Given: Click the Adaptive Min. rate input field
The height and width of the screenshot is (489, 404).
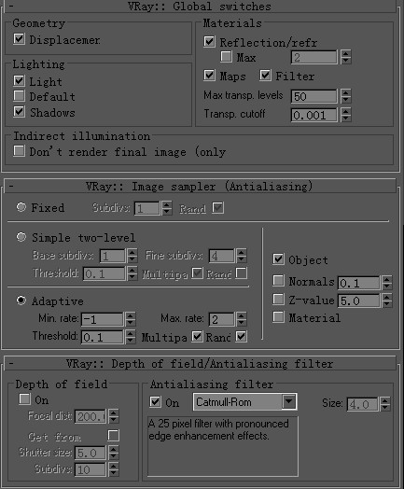Looking at the screenshot, I should pyautogui.click(x=103, y=319).
